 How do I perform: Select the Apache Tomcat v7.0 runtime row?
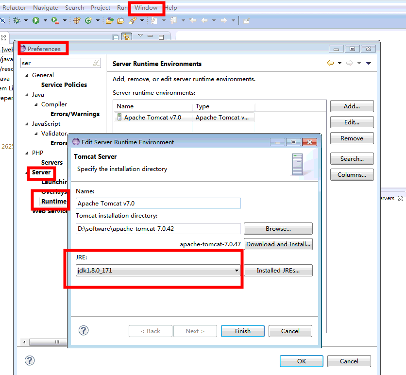point(184,118)
